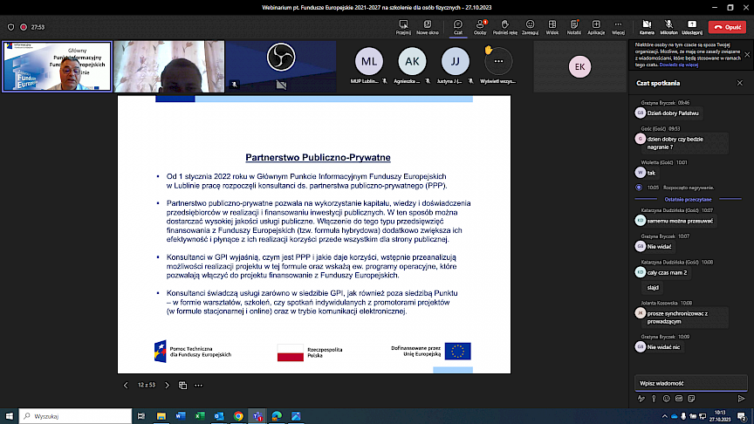Click message 'Dzień dobry Państwu'

[x=673, y=113]
